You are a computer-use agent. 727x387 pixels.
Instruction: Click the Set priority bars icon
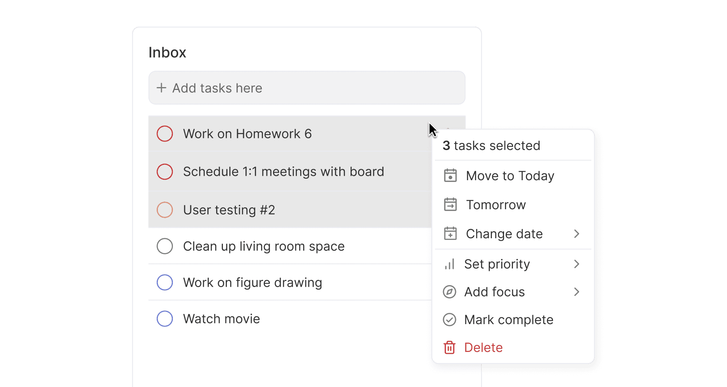(x=450, y=264)
